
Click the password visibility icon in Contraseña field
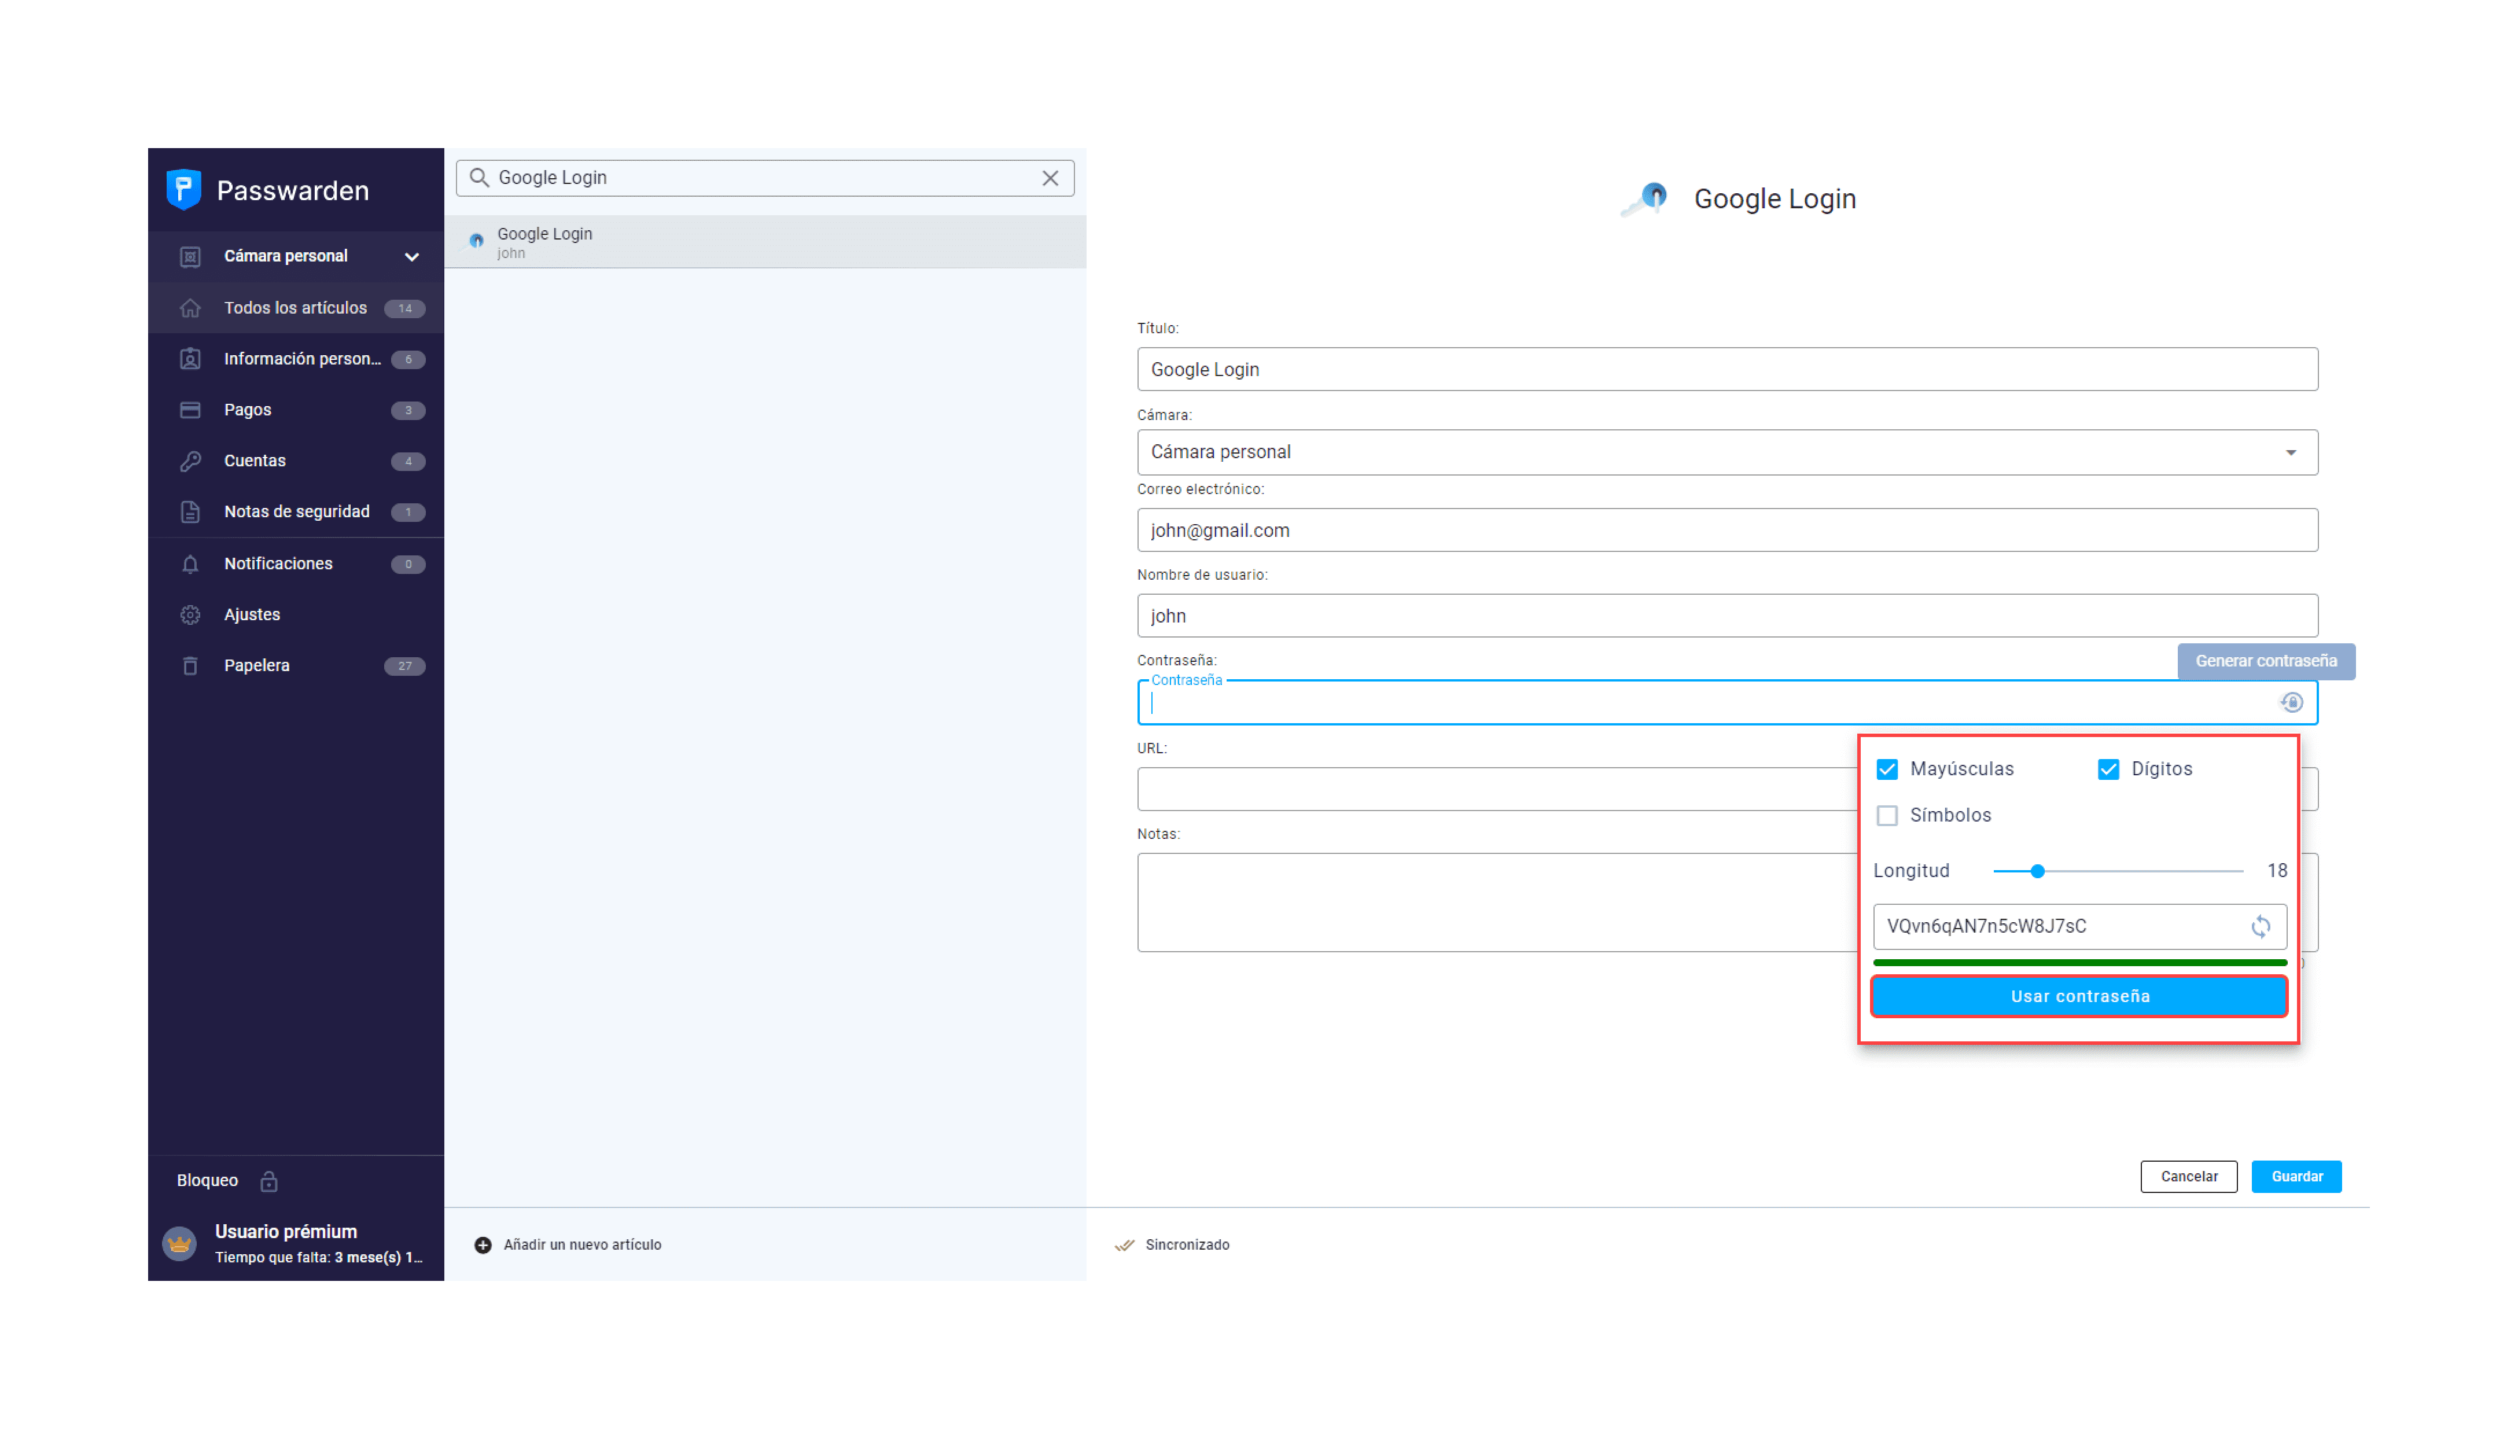(2291, 703)
